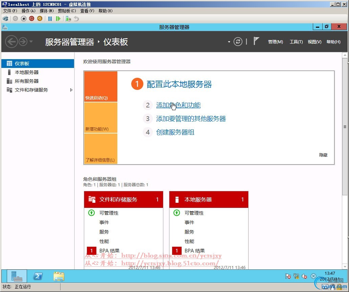This screenshot has height=292, width=349.
Task: Click 隐藏 to hide welcome tile
Action: click(323, 155)
